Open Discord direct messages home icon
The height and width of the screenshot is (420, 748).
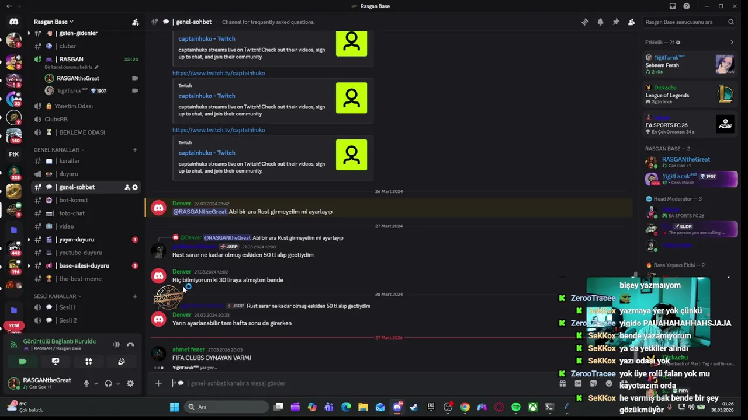click(14, 22)
